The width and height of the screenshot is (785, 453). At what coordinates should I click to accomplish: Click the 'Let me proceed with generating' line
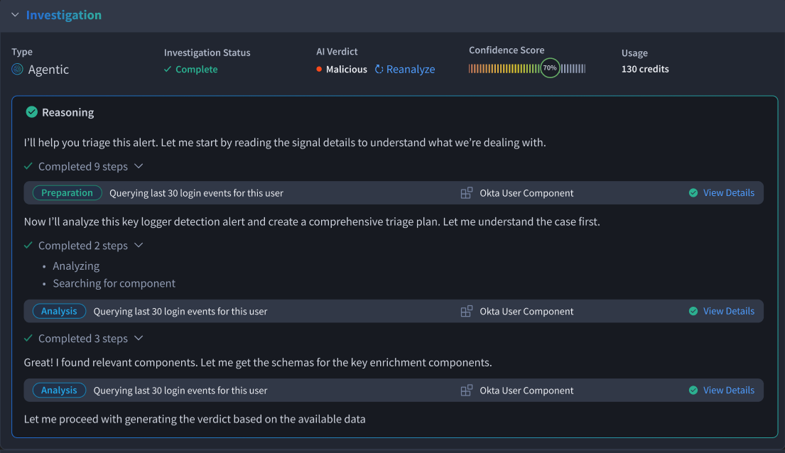point(195,419)
